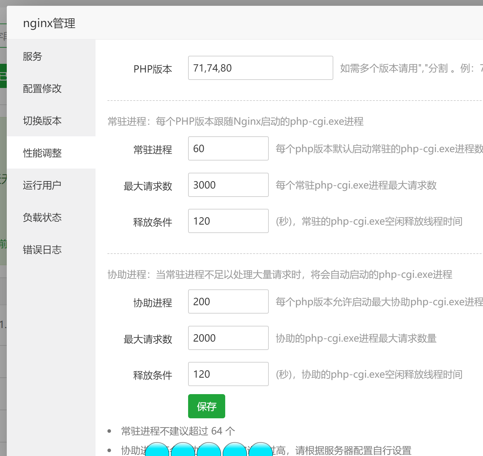Go to the 负载状态 tab
The width and height of the screenshot is (483, 456).
point(51,217)
